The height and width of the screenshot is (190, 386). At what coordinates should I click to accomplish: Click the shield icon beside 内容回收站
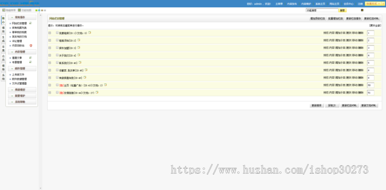(x=31, y=45)
